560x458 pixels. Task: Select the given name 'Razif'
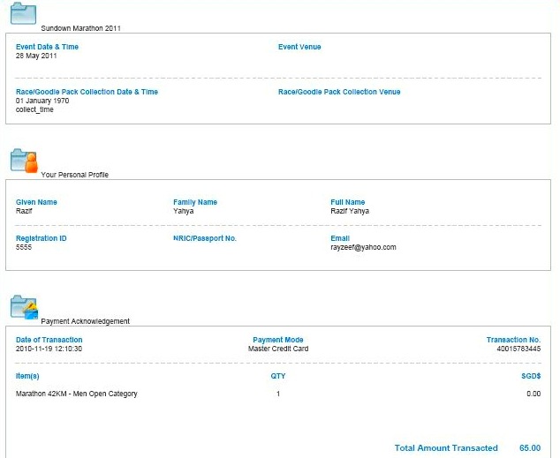pyautogui.click(x=24, y=211)
